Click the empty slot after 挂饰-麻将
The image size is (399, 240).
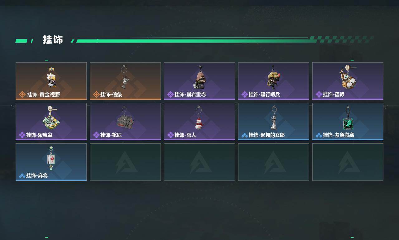coord(125,162)
